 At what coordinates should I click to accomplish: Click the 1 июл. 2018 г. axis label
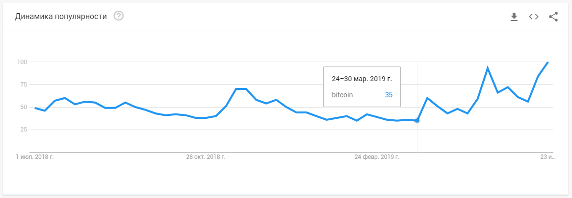coord(35,157)
